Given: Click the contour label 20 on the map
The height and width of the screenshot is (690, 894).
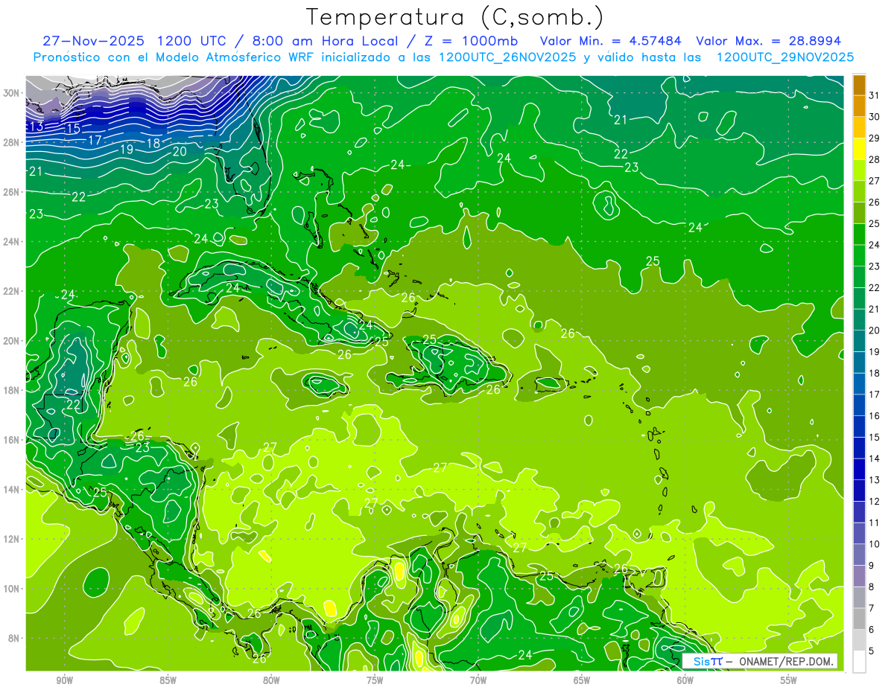Looking at the screenshot, I should coord(180,151).
